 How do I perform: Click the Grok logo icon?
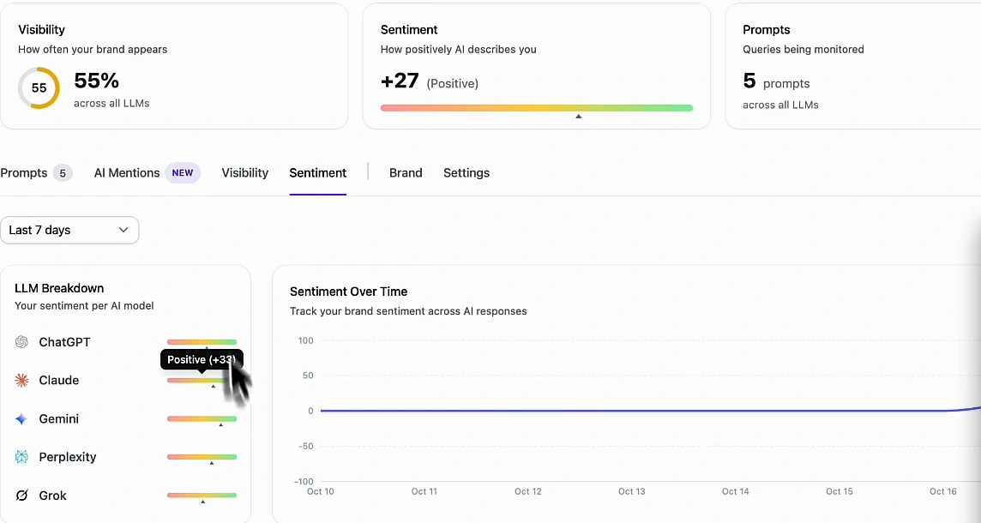tap(21, 496)
